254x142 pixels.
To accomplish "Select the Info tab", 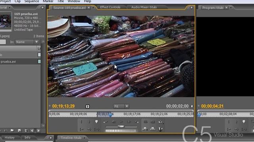I will 27,138.
